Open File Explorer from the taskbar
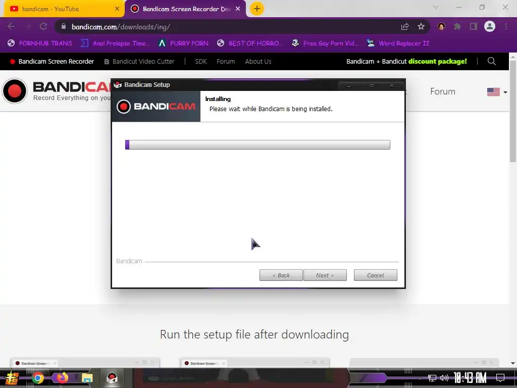 point(87,378)
